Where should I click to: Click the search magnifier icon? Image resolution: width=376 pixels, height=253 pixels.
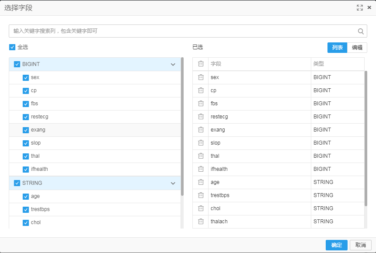361,31
